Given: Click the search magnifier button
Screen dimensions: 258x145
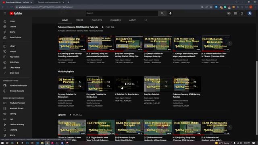Looking at the screenshot, I should tap(162, 13).
